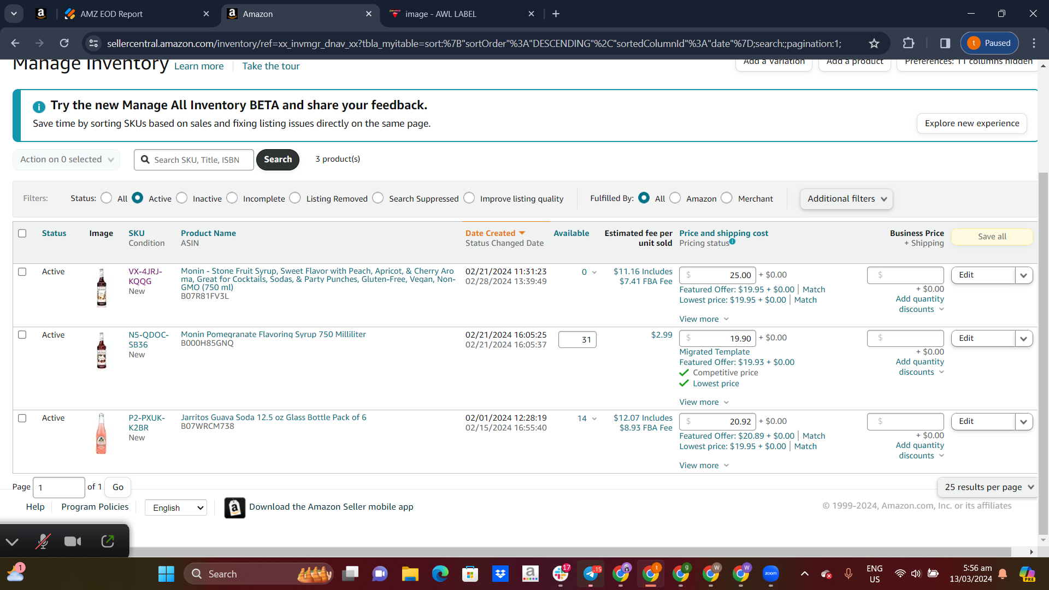The image size is (1049, 590).
Task: Expand the available quantity arrow for Jarritos row
Action: (594, 418)
